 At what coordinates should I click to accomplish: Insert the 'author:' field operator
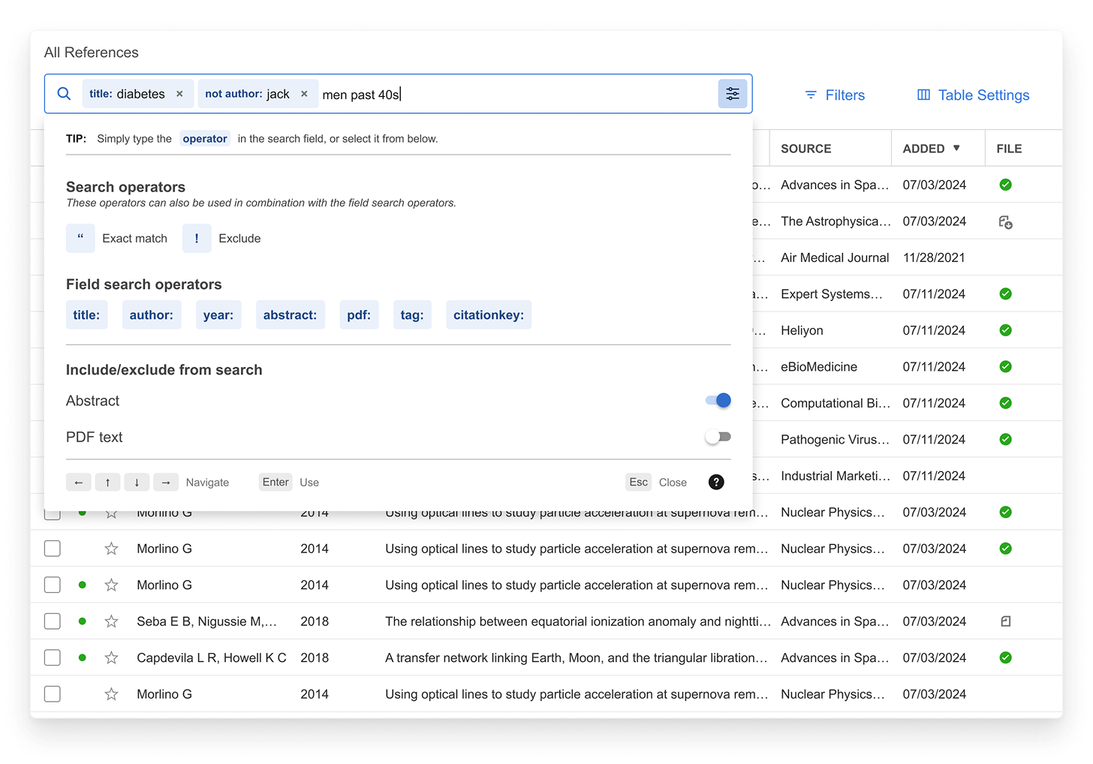tap(151, 315)
